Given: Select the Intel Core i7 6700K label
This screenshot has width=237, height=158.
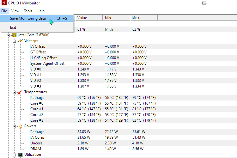Looking at the screenshot, I should click(x=34, y=35).
